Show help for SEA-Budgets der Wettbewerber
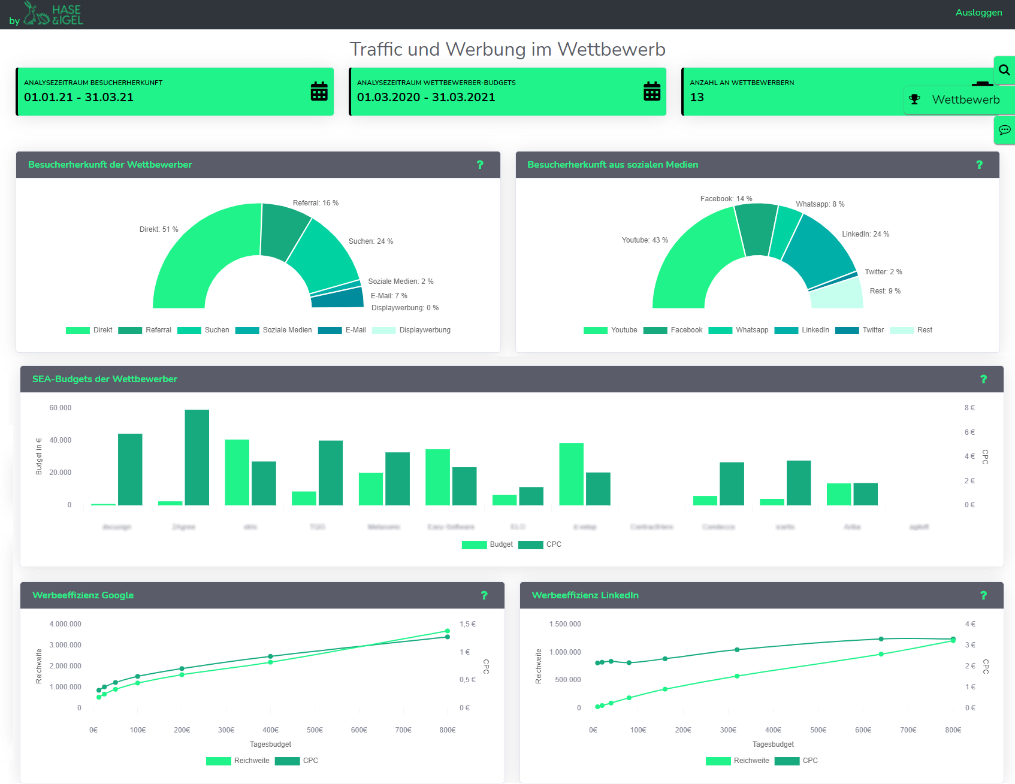Image resolution: width=1015 pixels, height=784 pixels. 983,379
